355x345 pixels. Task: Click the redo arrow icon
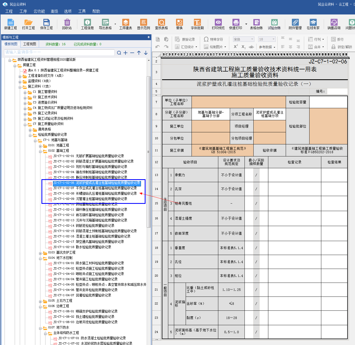166,47
